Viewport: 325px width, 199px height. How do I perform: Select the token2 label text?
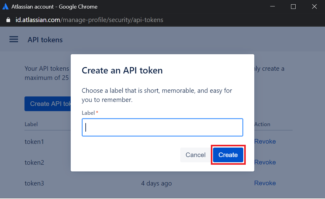[x=34, y=162]
